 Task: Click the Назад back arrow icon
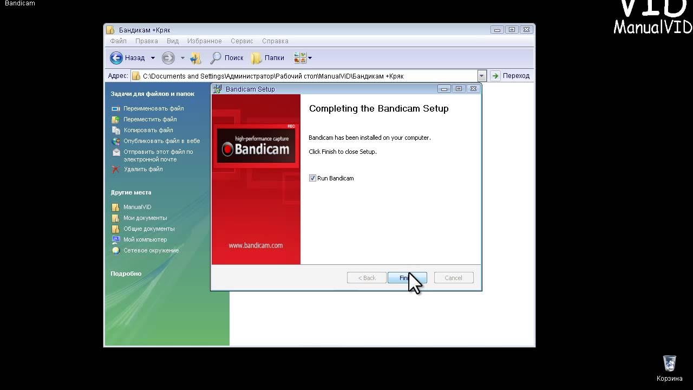(x=116, y=58)
